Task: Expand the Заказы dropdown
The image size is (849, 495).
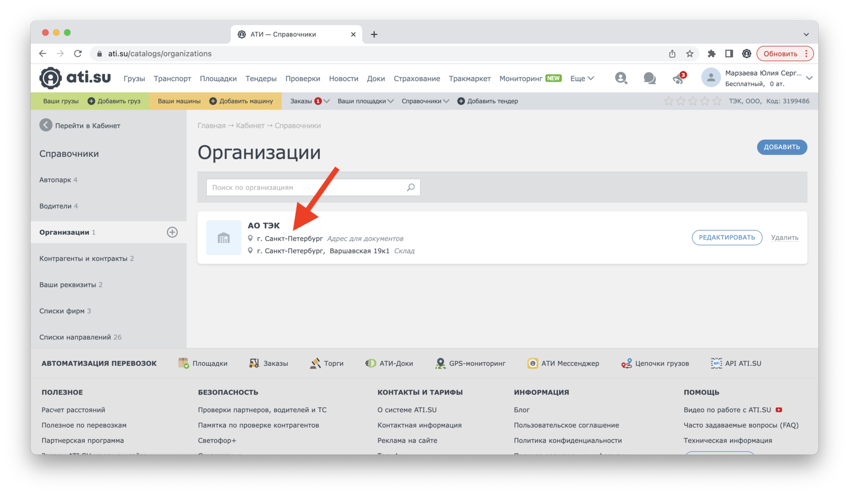Action: click(x=310, y=101)
